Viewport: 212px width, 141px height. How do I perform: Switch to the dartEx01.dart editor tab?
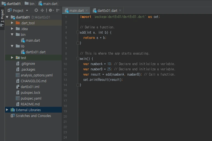(106, 10)
